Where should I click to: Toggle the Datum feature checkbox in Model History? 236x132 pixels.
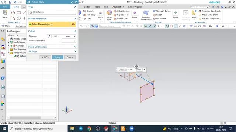coord(15,56)
